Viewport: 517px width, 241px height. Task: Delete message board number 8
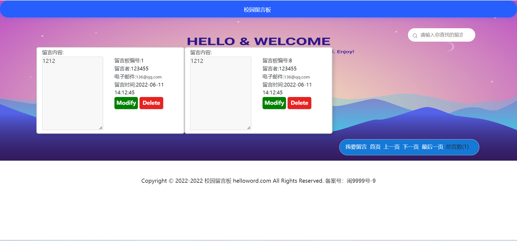[299, 103]
